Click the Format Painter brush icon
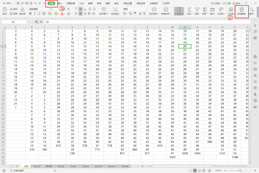259x173 pixels. point(22,9)
